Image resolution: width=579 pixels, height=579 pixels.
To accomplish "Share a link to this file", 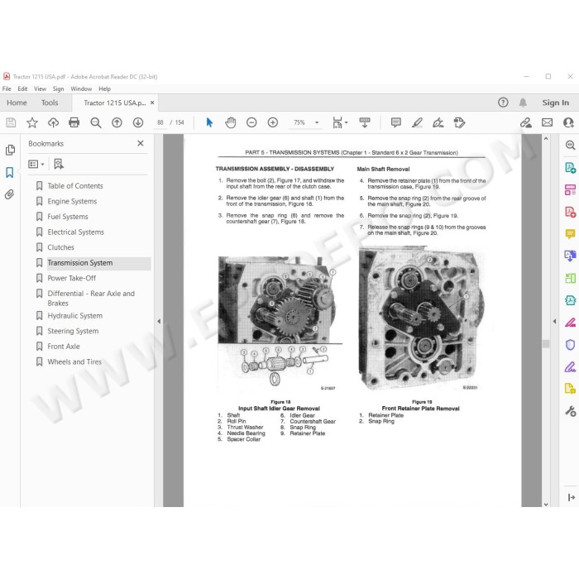I will click(x=526, y=122).
